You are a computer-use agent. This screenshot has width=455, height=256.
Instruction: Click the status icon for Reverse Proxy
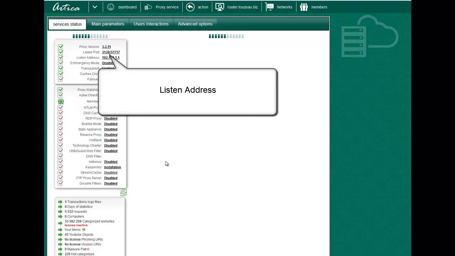[x=60, y=134]
